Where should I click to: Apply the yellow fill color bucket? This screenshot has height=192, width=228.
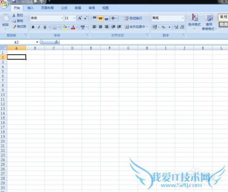tap(64, 27)
